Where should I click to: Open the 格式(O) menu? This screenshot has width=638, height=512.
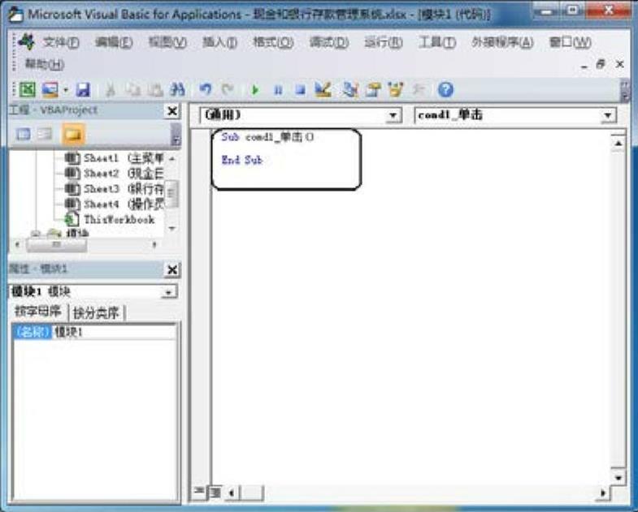[273, 42]
